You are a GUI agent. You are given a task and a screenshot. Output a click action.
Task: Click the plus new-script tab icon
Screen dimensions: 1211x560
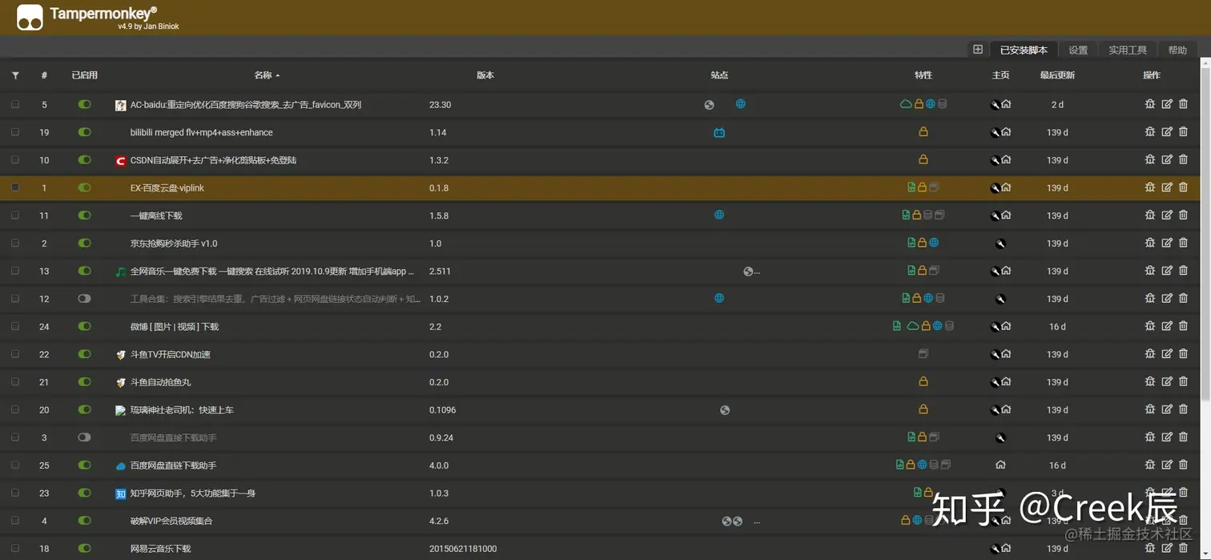(x=978, y=50)
